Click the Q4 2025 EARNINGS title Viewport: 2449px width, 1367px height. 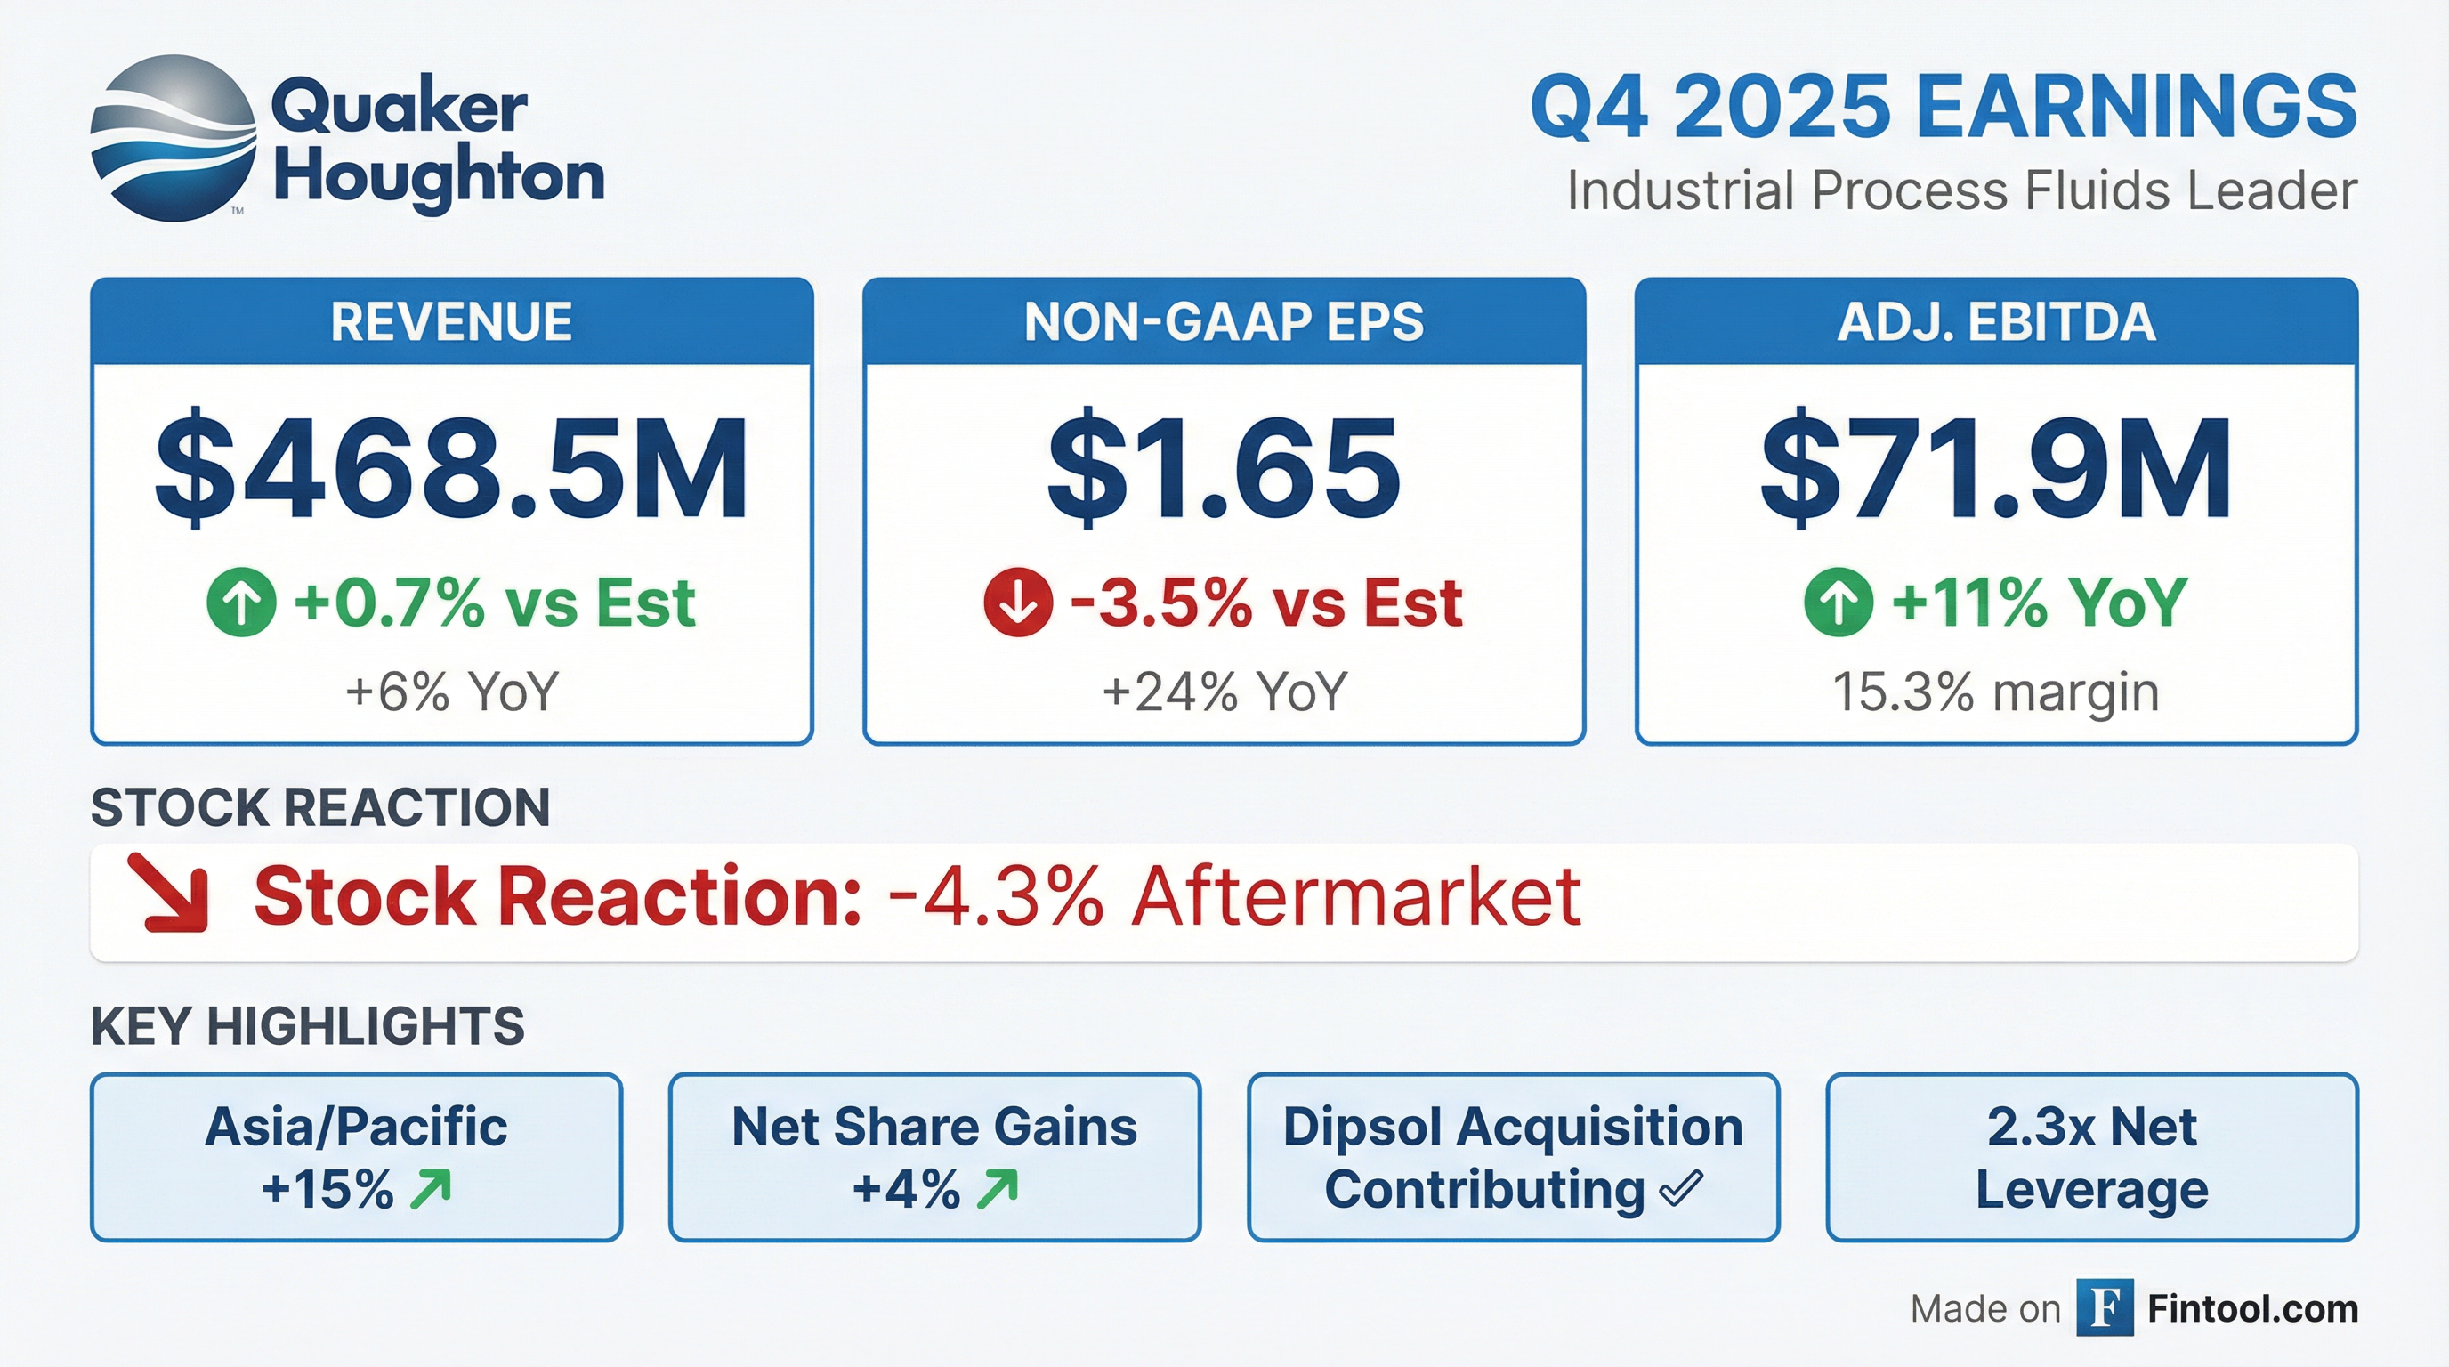(1944, 107)
